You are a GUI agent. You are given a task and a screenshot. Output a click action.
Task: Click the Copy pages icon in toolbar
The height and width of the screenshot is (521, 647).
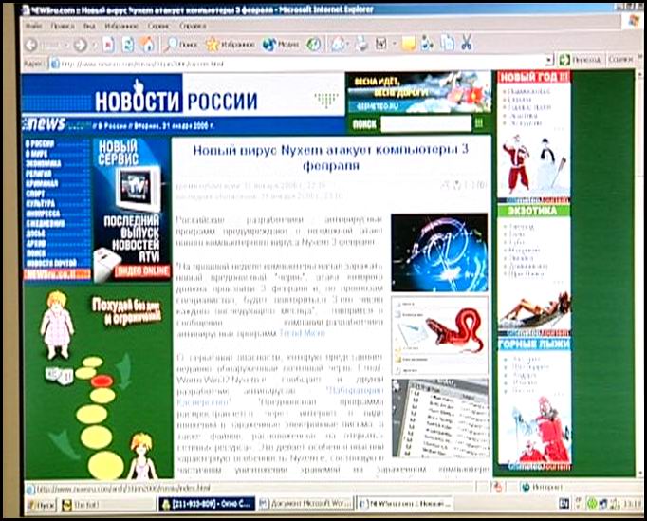(x=447, y=43)
